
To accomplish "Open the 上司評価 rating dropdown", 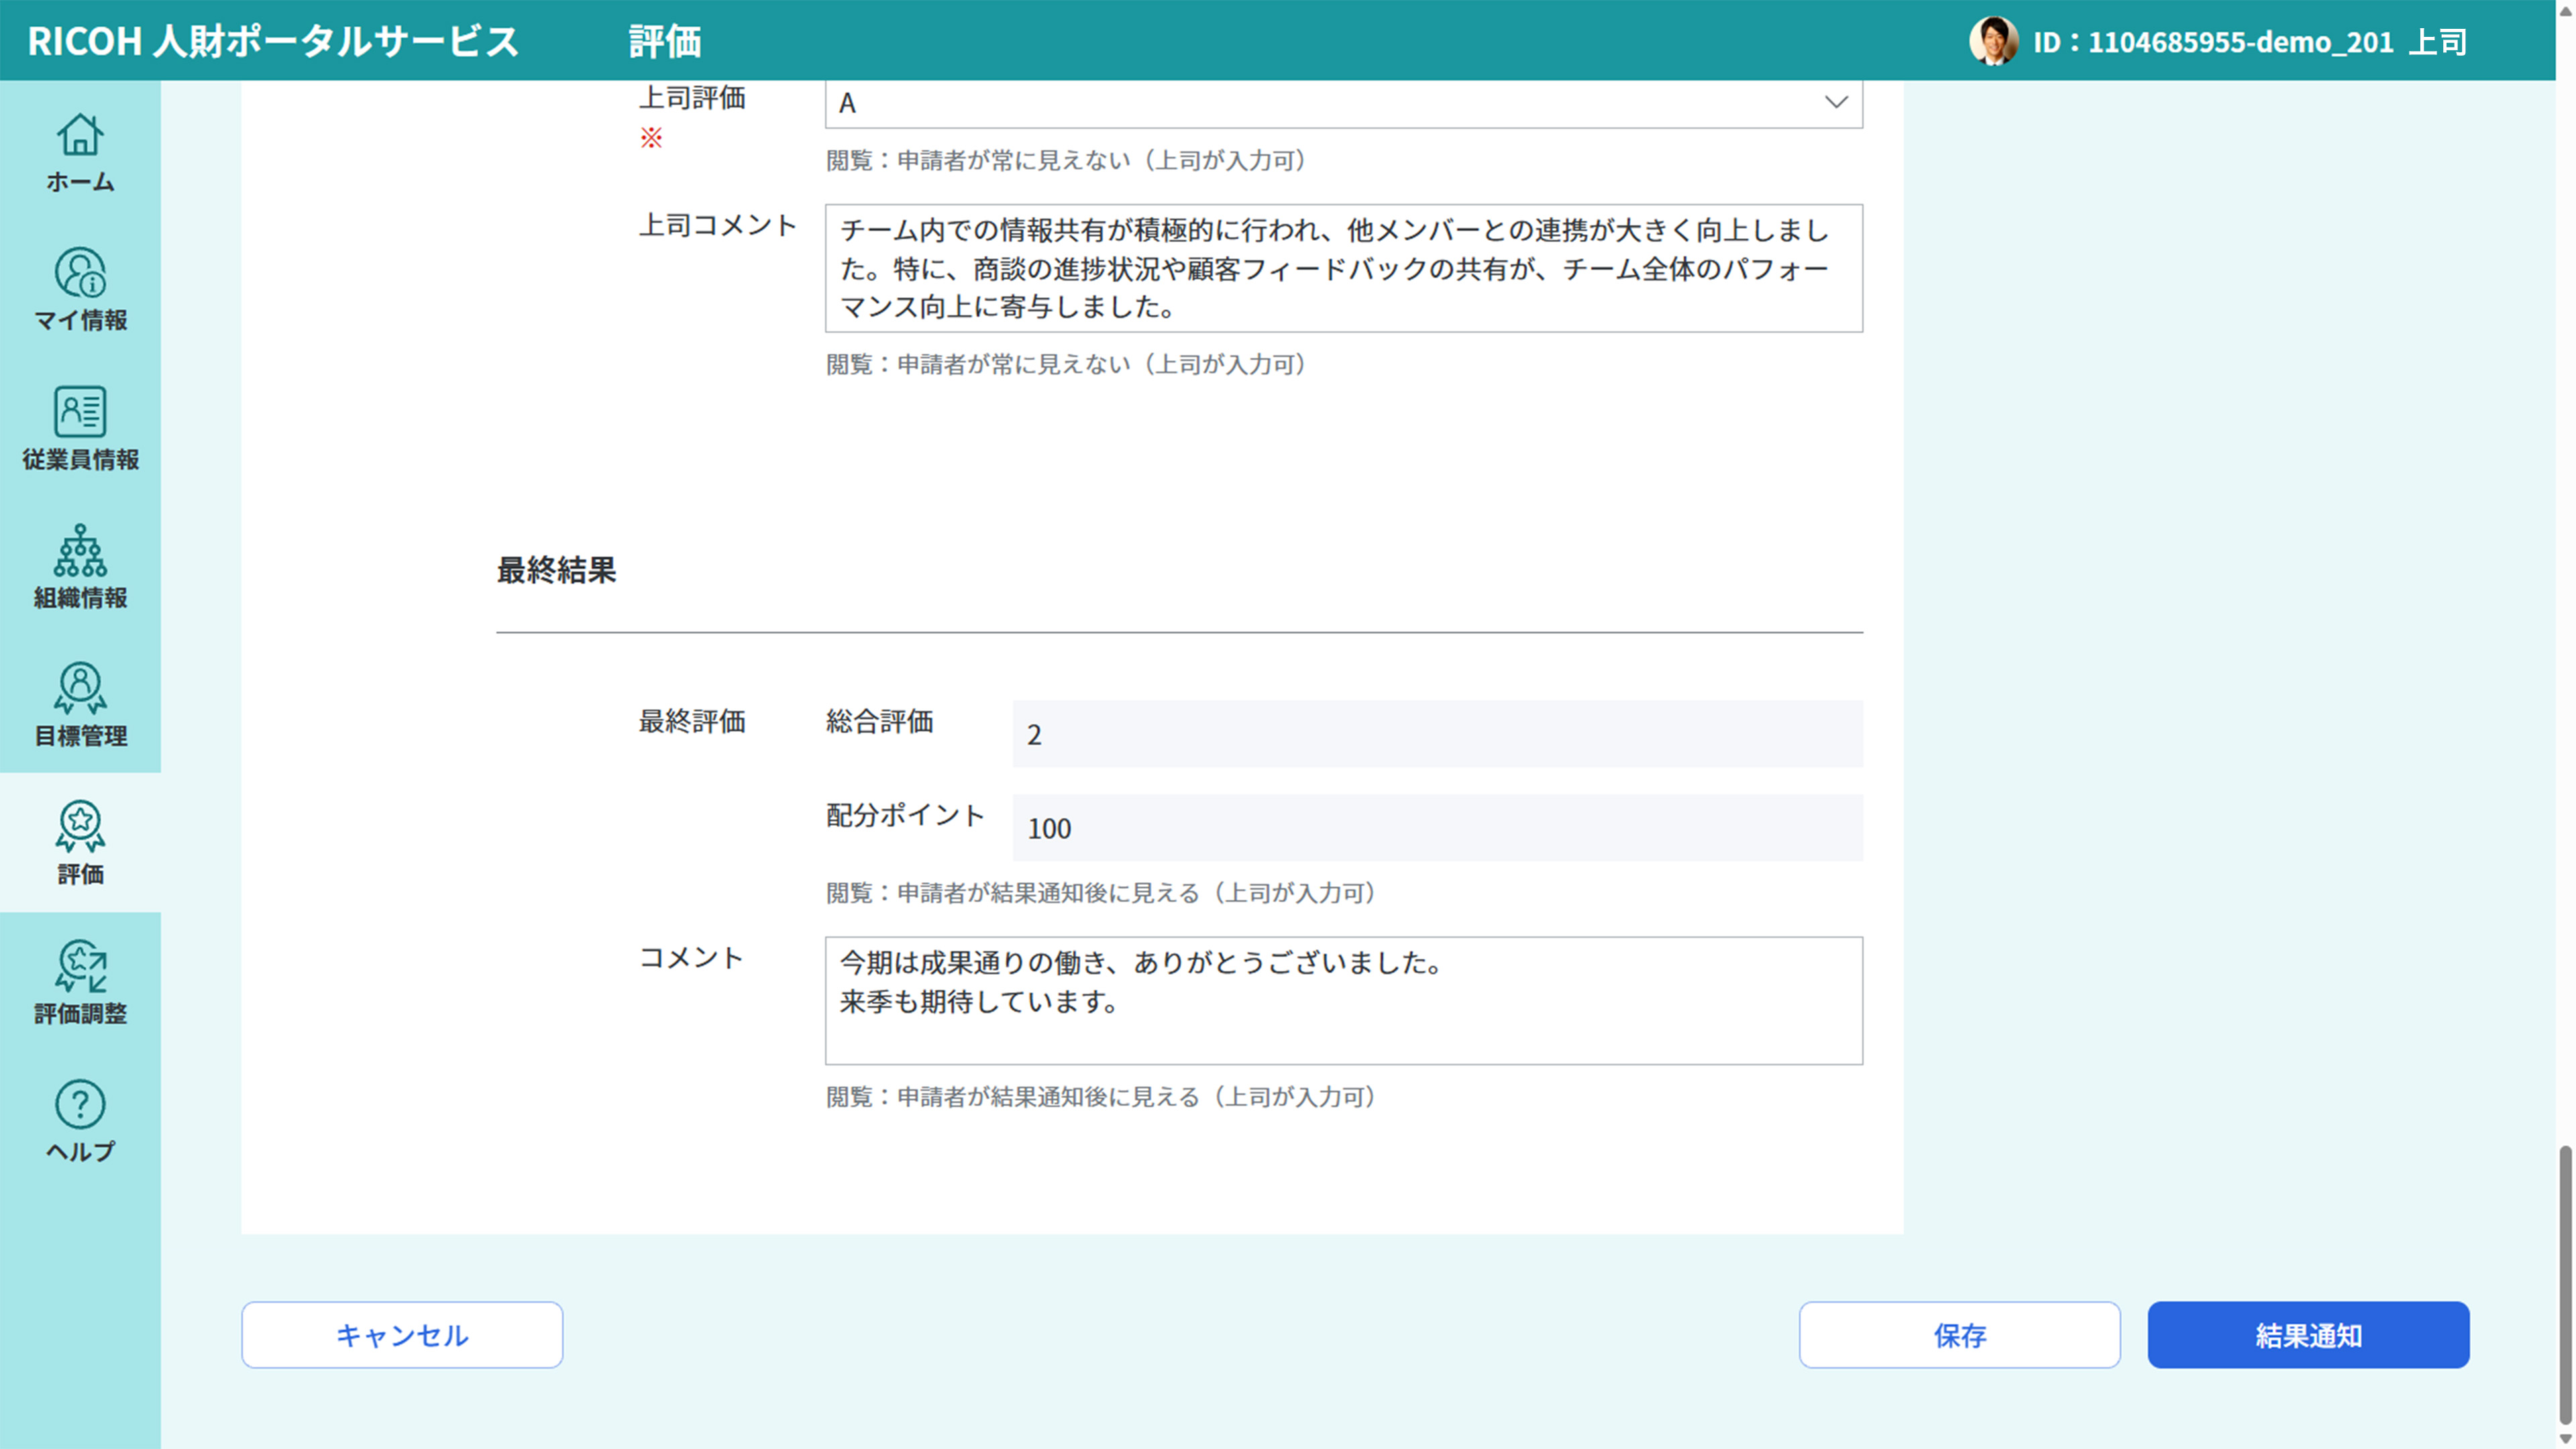I will click(x=1836, y=103).
